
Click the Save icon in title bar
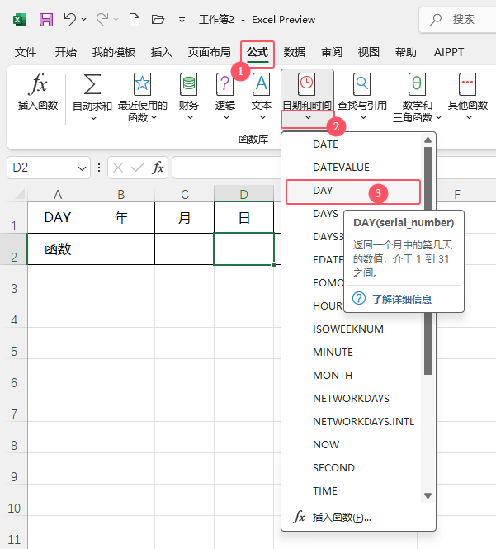click(46, 20)
